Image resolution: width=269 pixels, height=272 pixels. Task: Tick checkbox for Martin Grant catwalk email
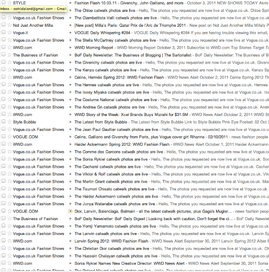[x=3, y=181]
